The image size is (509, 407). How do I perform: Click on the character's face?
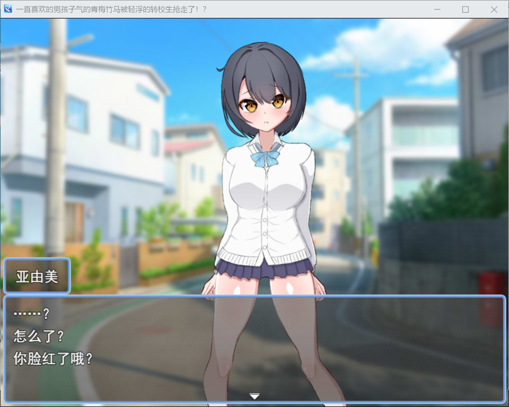(x=264, y=109)
